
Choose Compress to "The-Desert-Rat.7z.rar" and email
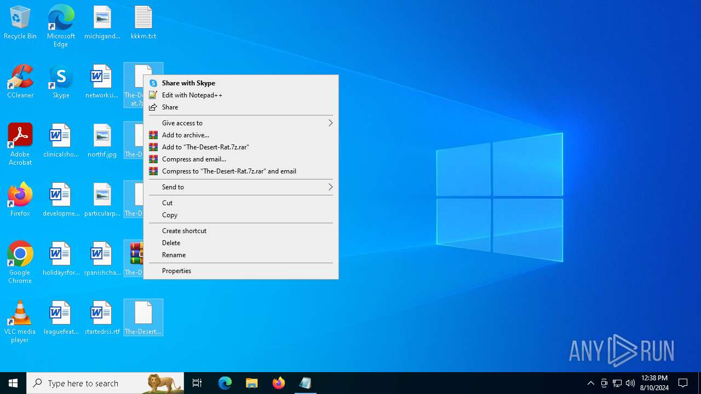coord(241,171)
